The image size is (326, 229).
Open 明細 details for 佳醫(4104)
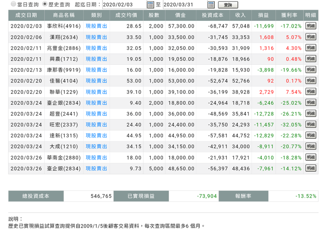pos(311,81)
